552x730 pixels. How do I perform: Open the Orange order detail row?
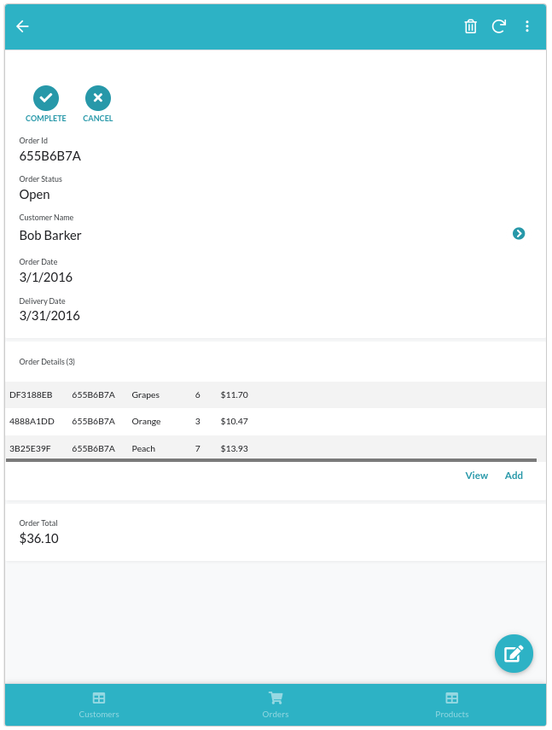pos(146,422)
